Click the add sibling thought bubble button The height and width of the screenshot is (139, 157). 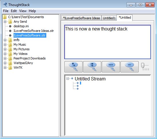(92, 67)
